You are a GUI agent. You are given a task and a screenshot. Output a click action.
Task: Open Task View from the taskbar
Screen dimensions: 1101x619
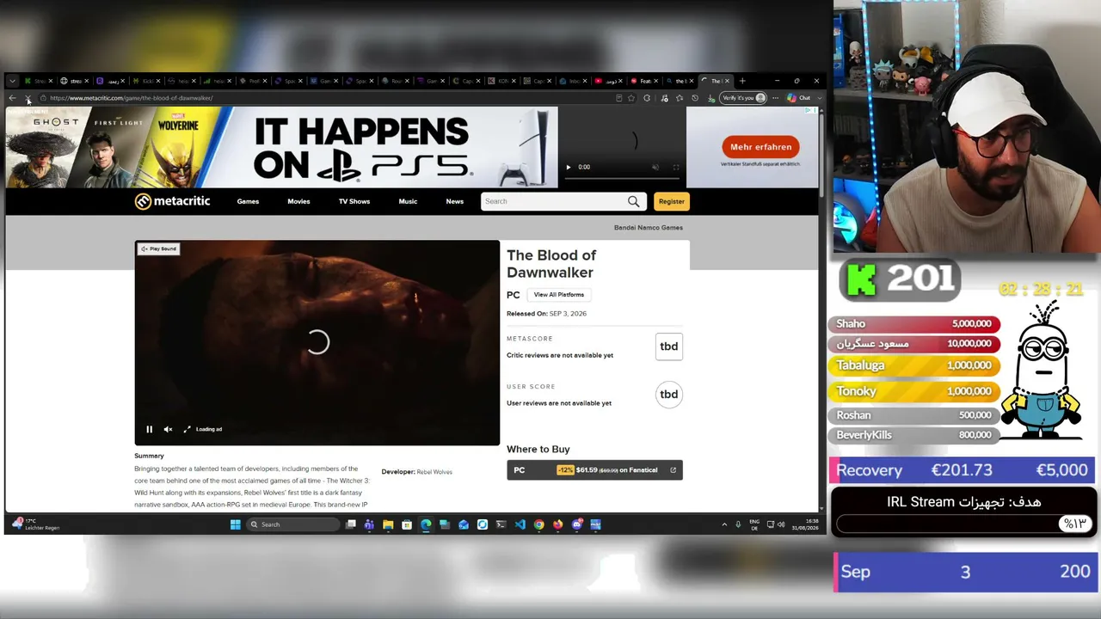(351, 524)
